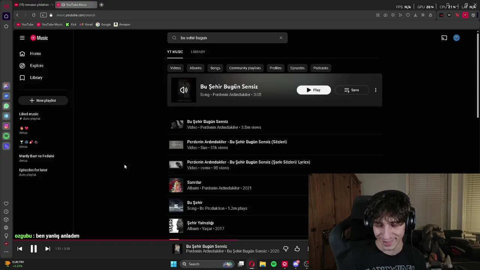Screen dimensions: 480x270
Task: Skip to the previous track
Action: pyautogui.click(x=20, y=249)
